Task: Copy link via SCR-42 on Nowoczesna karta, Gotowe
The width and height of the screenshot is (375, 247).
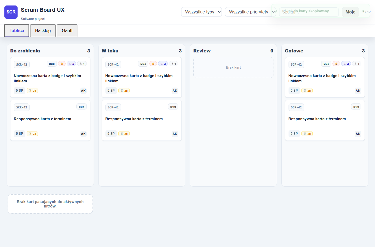Action: point(296,64)
